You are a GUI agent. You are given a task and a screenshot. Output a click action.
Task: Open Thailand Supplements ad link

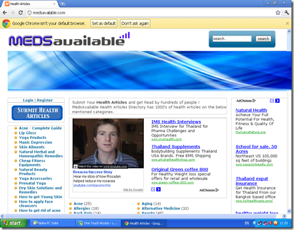(176, 146)
